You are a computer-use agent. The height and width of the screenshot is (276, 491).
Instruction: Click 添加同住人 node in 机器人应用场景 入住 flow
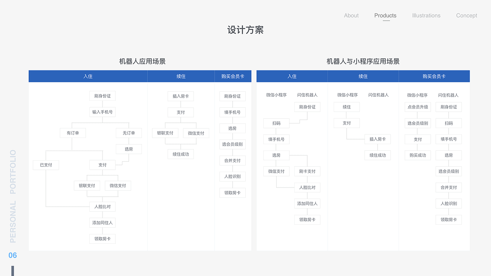[x=102, y=223]
